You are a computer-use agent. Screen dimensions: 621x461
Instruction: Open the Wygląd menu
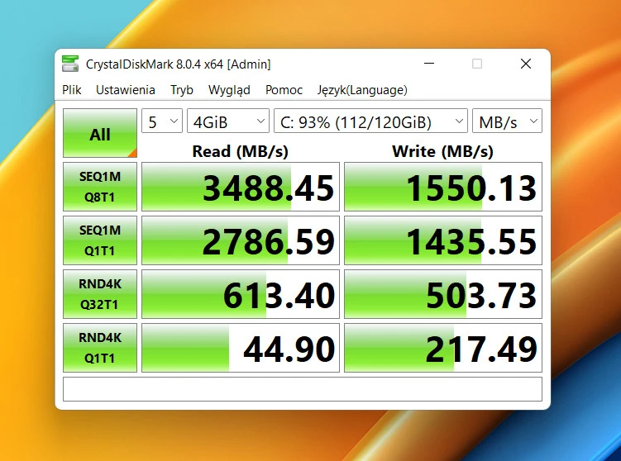229,90
